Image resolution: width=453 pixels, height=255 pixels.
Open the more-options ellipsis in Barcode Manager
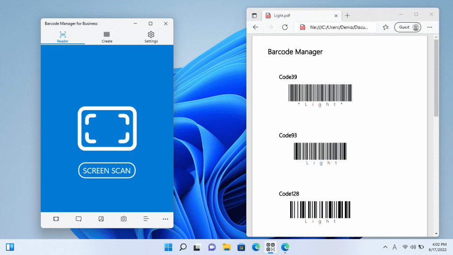click(x=165, y=219)
